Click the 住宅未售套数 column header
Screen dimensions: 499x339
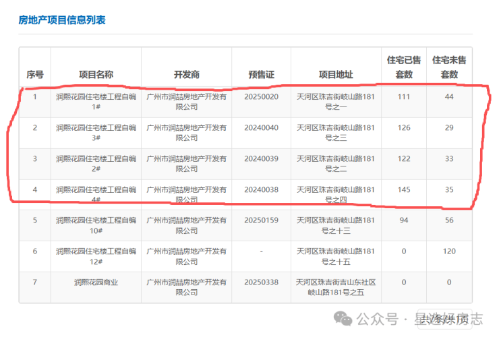pyautogui.click(x=449, y=67)
